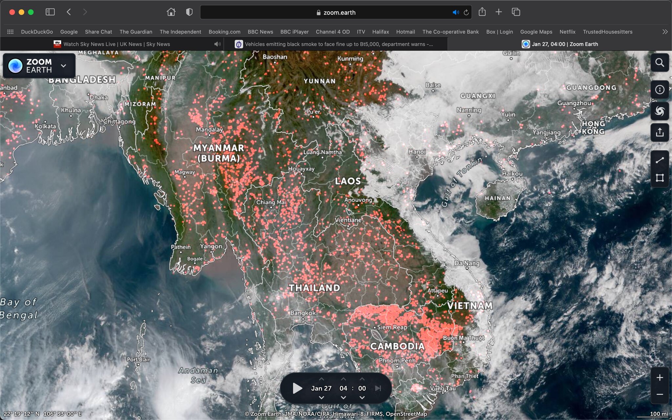Show more bookmarks with double chevron
Screen dimensions: 672x420
[665, 32]
